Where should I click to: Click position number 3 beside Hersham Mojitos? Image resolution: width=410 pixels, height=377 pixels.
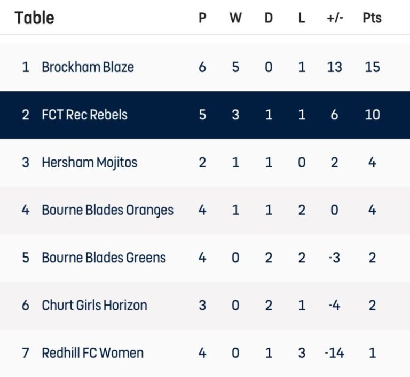pos(26,163)
